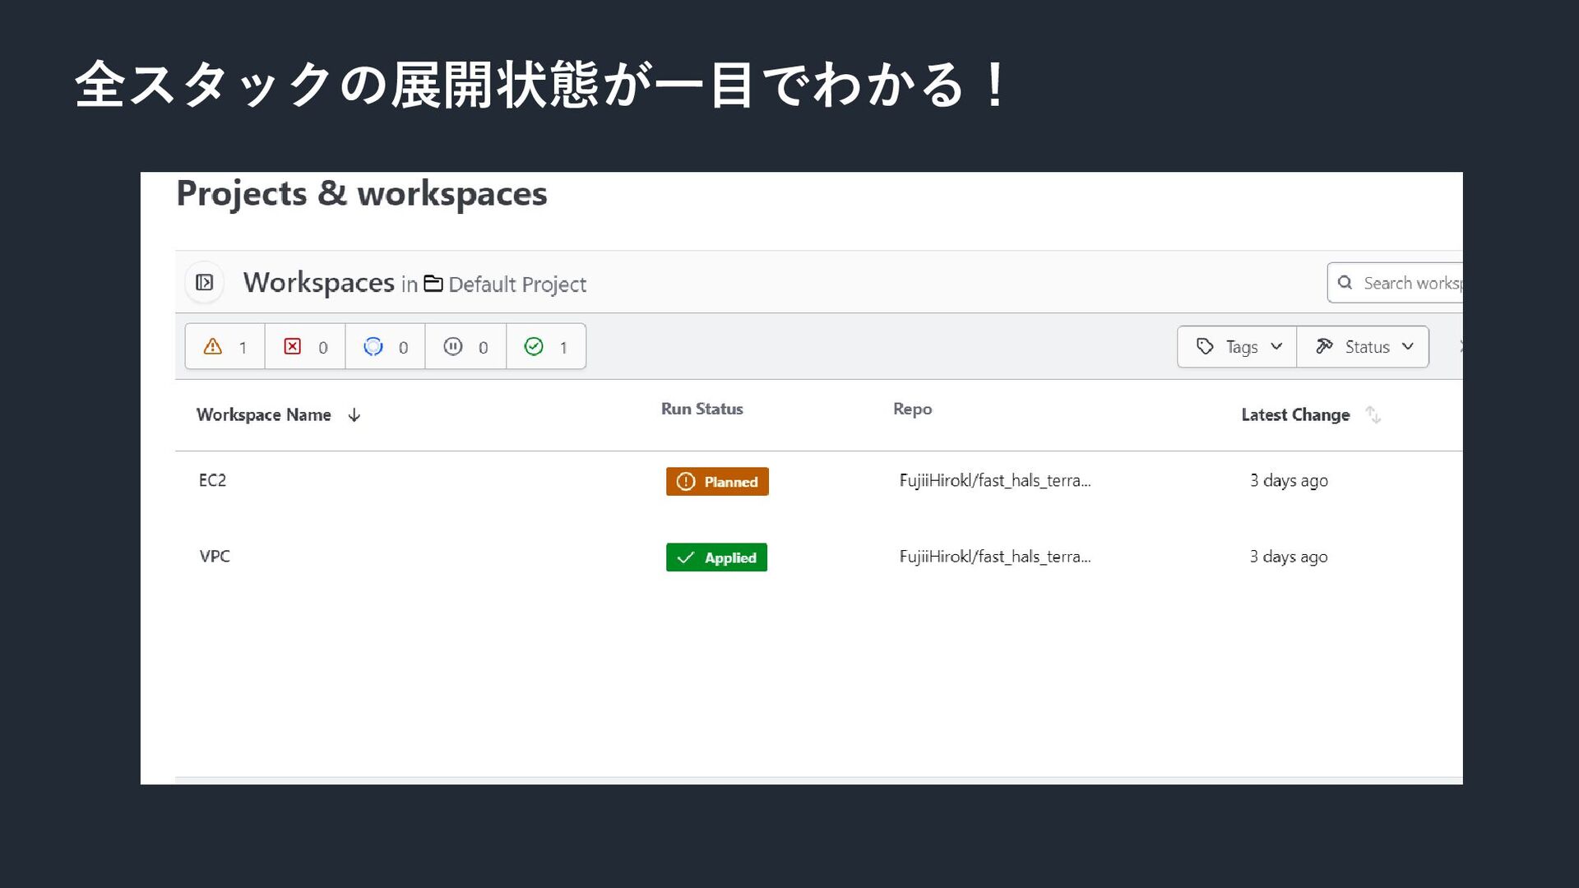
Task: Click the green Applied status badge
Action: click(x=716, y=557)
